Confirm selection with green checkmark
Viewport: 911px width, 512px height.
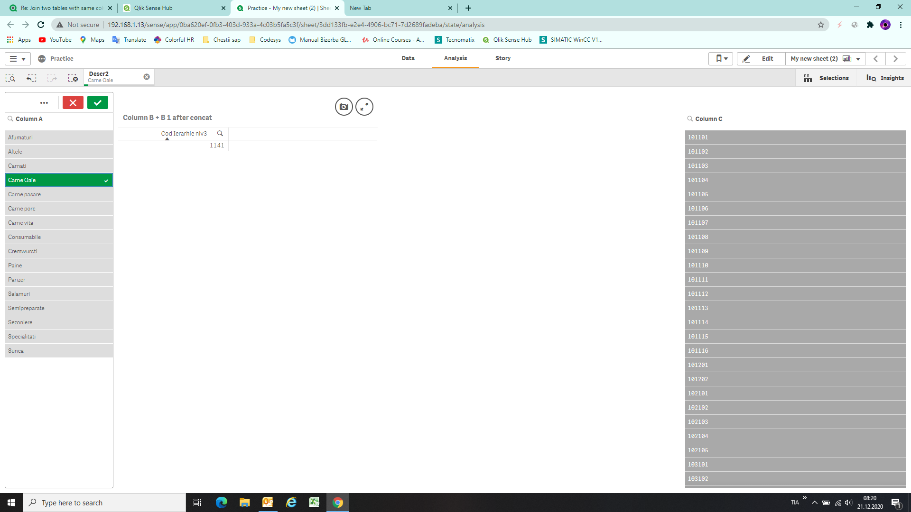(98, 102)
